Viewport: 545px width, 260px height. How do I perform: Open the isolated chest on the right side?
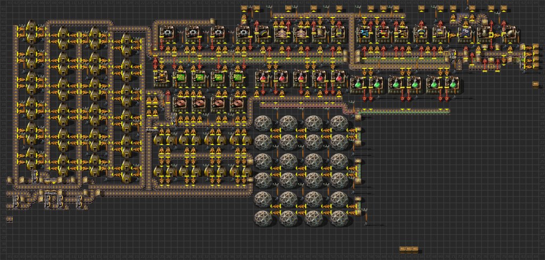click(x=535, y=84)
